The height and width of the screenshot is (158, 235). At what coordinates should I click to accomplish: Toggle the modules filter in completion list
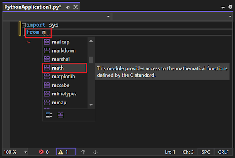coord(60,115)
